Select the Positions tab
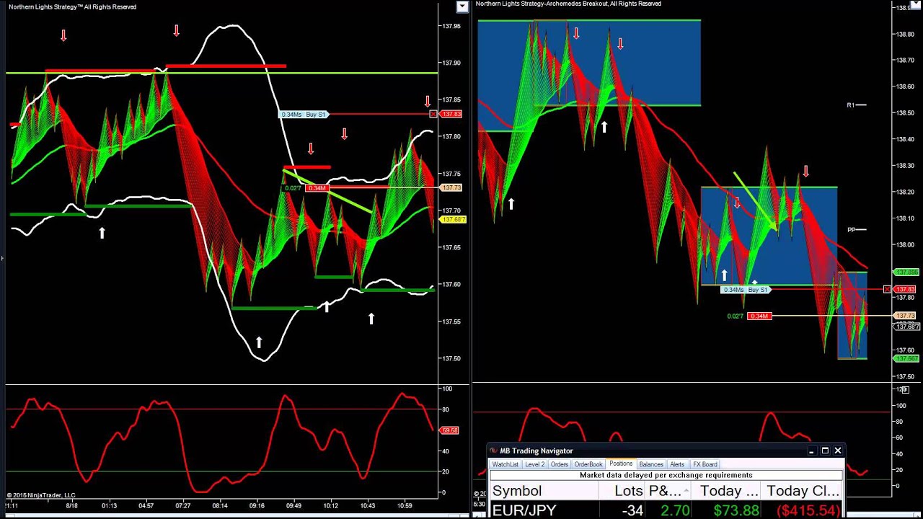The width and height of the screenshot is (923, 519). 620,463
